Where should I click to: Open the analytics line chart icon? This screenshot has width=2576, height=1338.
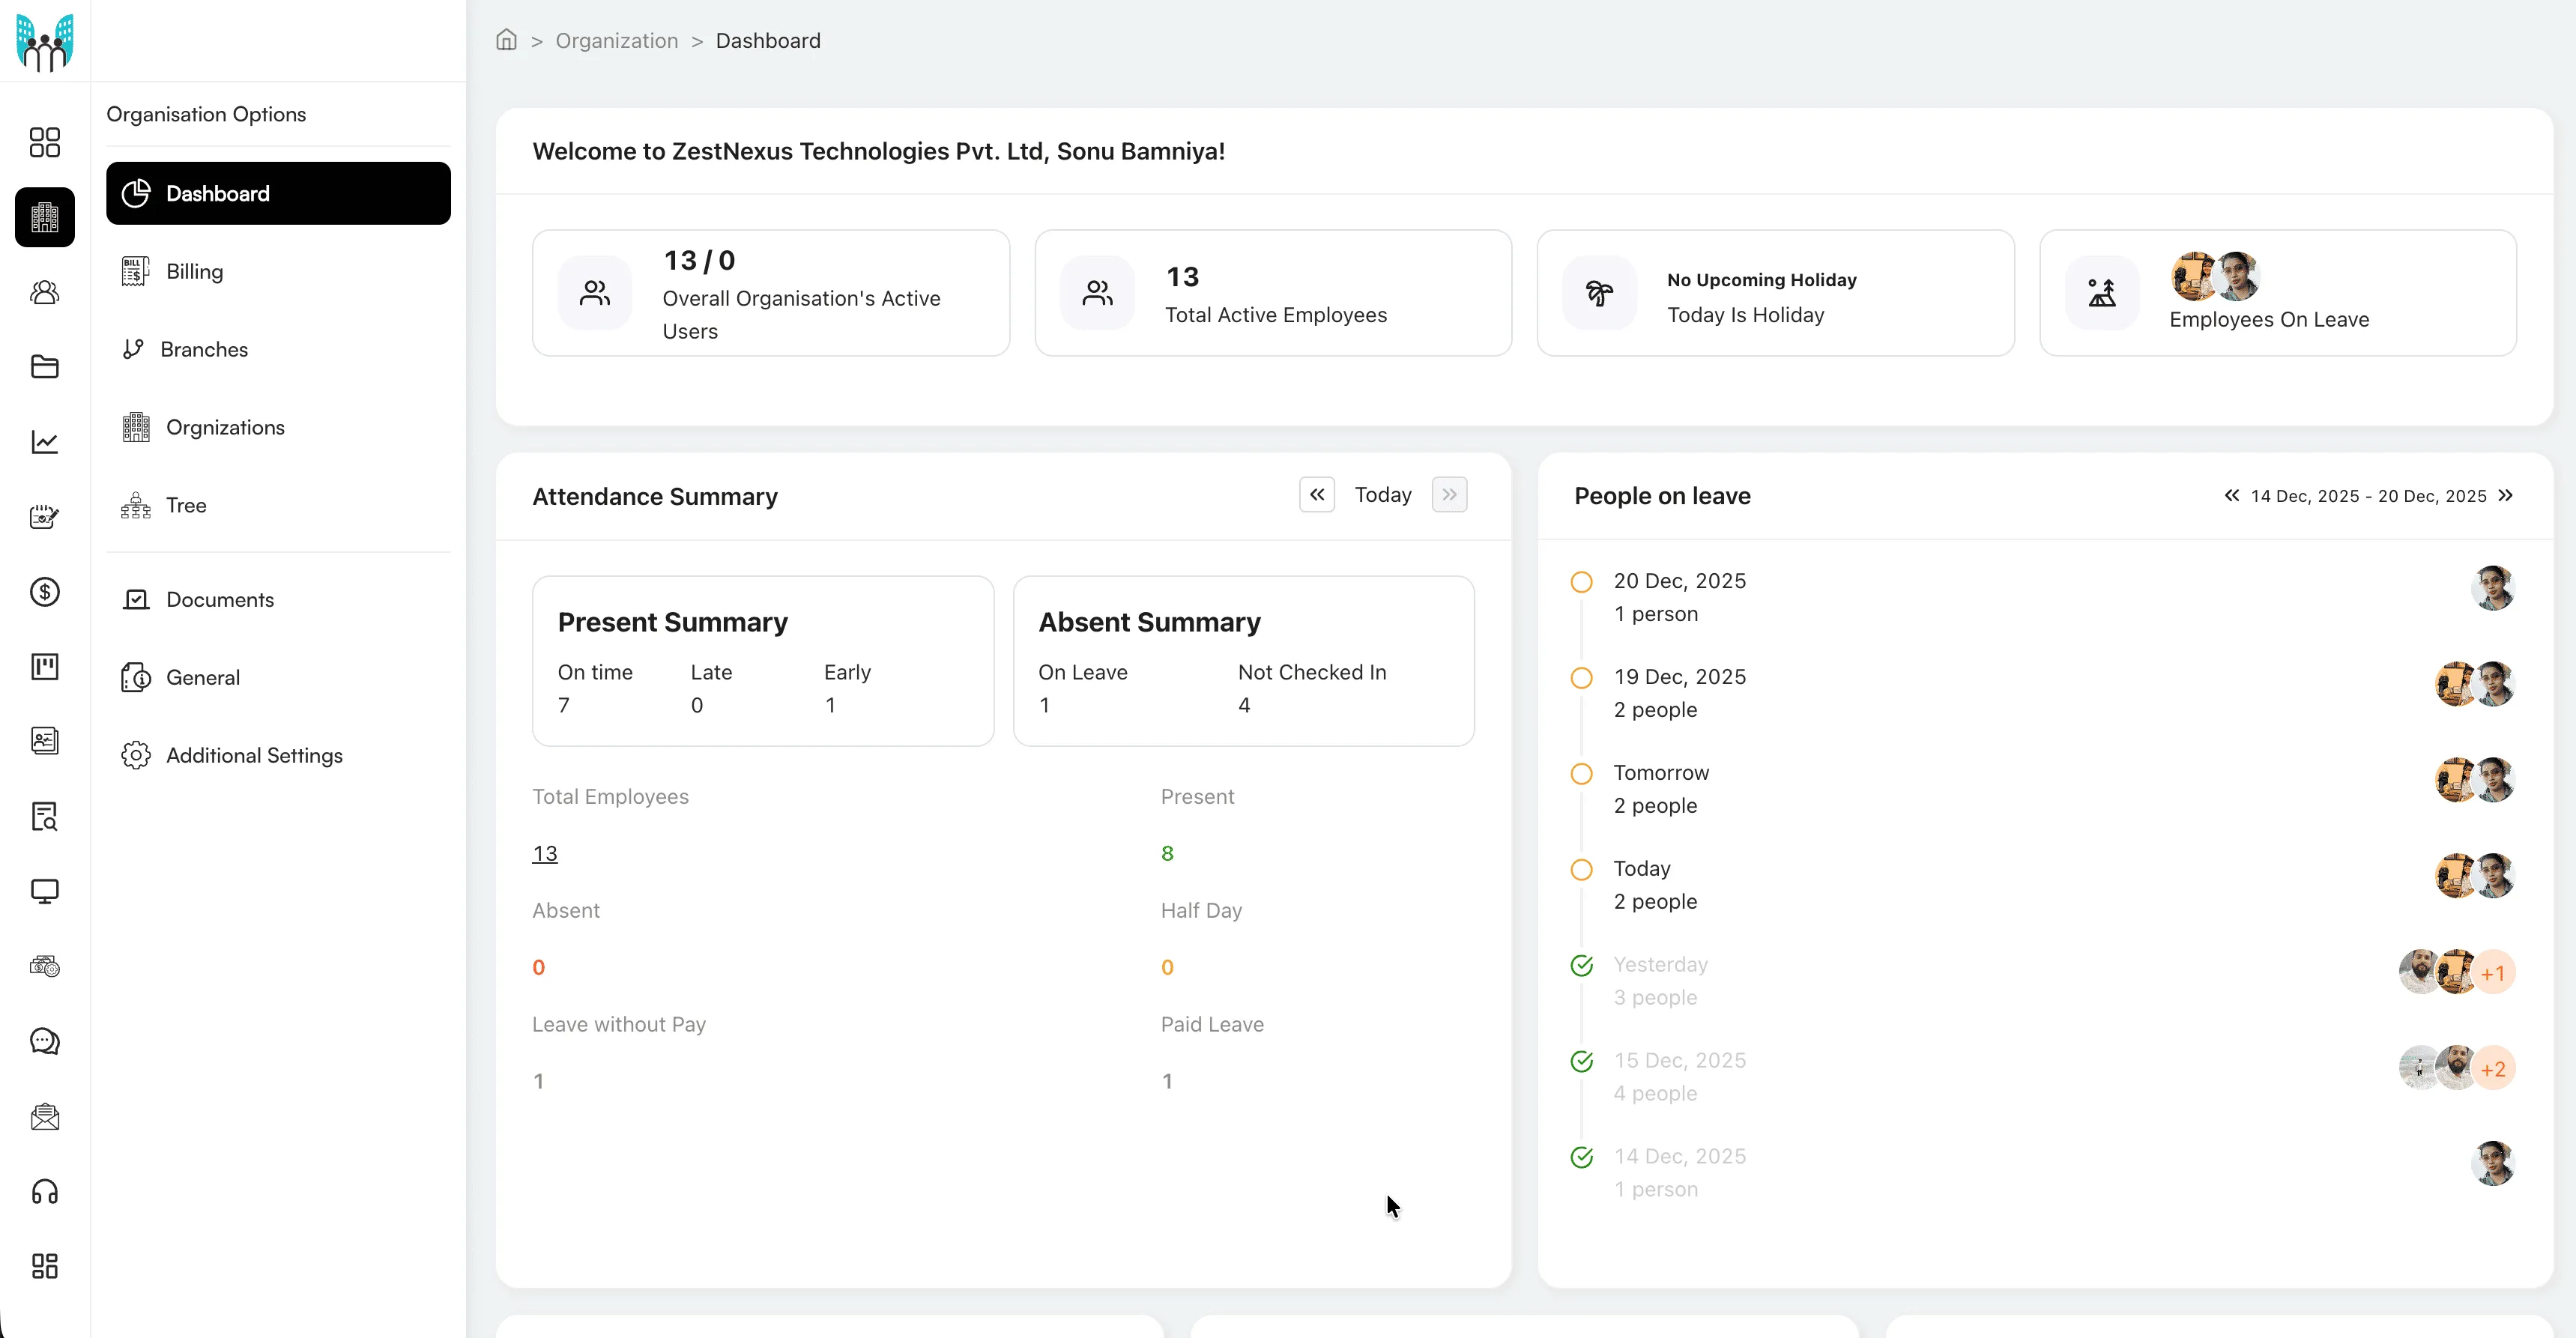point(45,442)
